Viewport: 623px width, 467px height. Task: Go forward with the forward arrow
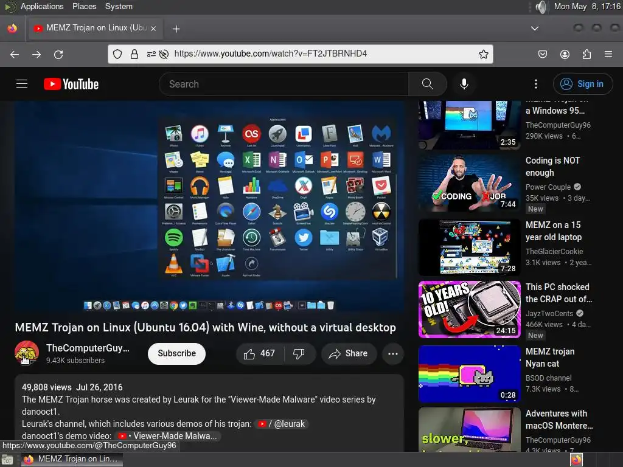click(37, 54)
